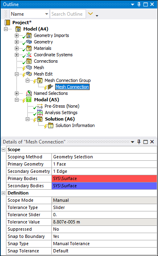Open the Name filter dropdown

click(47, 14)
